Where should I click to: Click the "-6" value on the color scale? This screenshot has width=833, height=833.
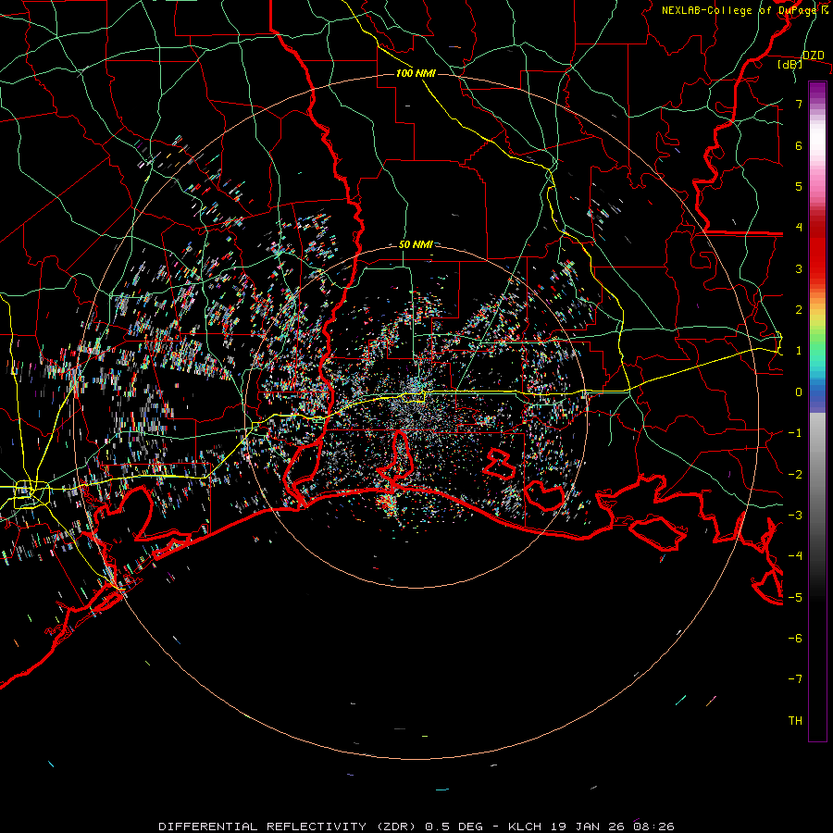tap(795, 639)
